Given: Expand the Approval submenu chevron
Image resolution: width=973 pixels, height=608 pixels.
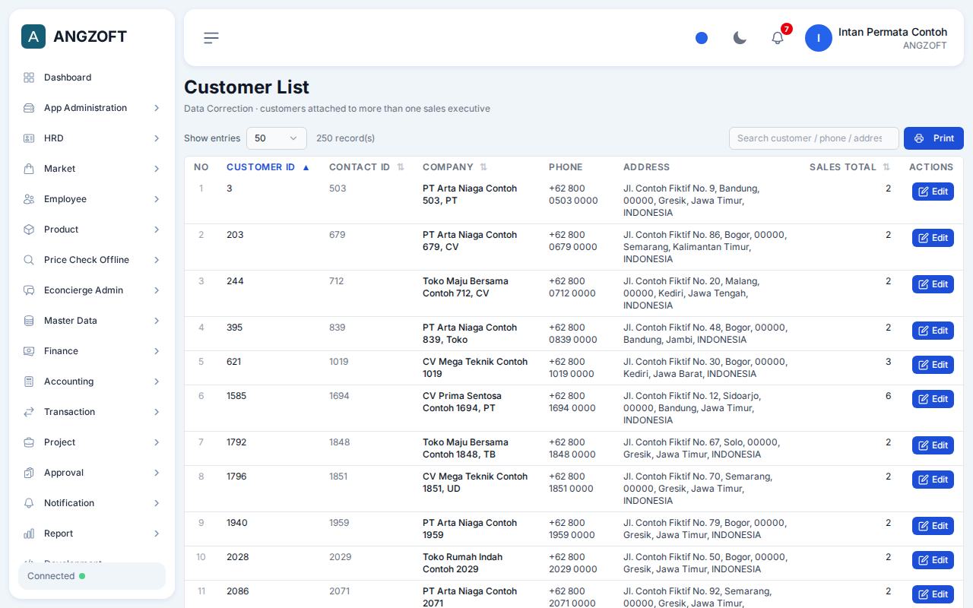Looking at the screenshot, I should coord(157,473).
